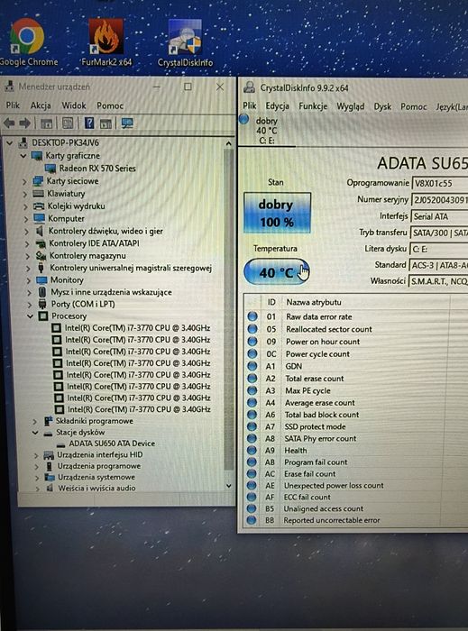
Task: Click the scroll down arrow in Device Manager tree
Action: pyautogui.click(x=228, y=486)
